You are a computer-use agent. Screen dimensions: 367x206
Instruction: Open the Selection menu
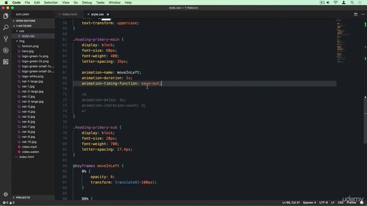pyautogui.click(x=51, y=2)
